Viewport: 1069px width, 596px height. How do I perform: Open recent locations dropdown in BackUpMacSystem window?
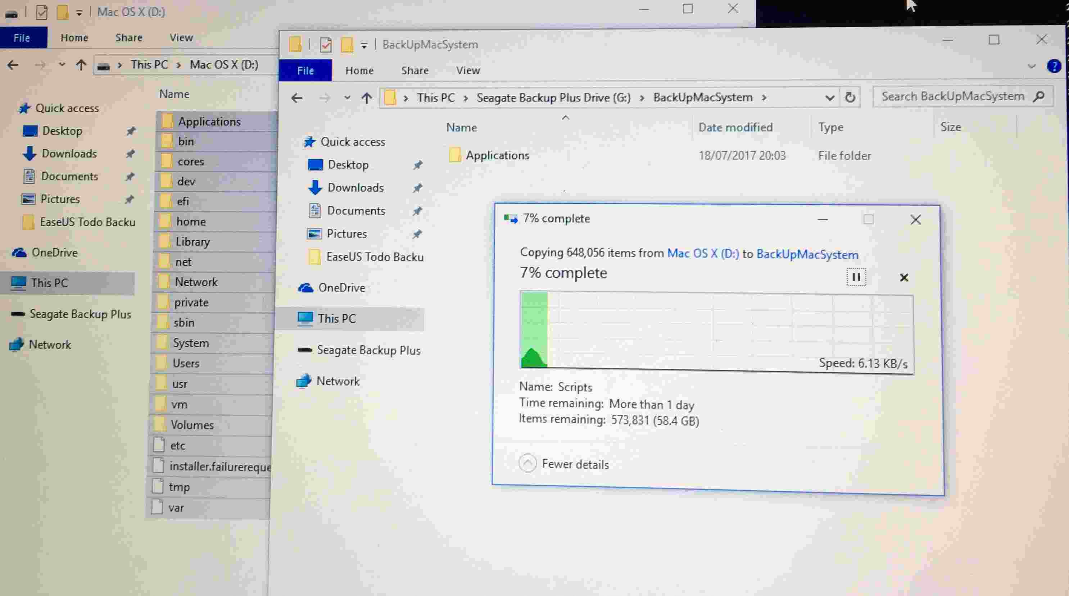347,98
